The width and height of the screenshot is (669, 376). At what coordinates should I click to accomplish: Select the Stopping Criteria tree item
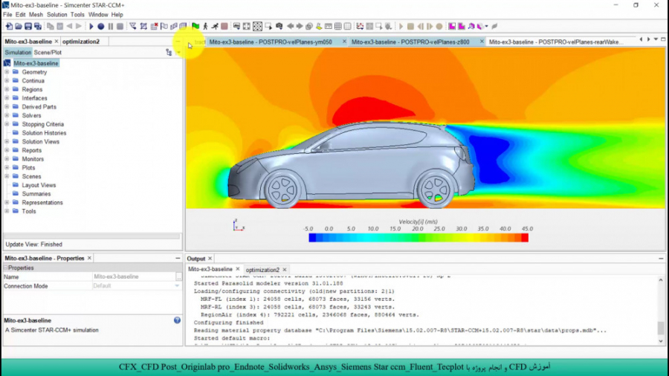(42, 125)
